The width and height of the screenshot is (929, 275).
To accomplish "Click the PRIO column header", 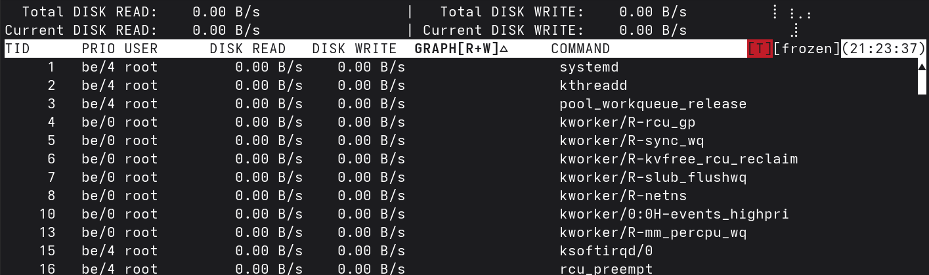I will [98, 49].
